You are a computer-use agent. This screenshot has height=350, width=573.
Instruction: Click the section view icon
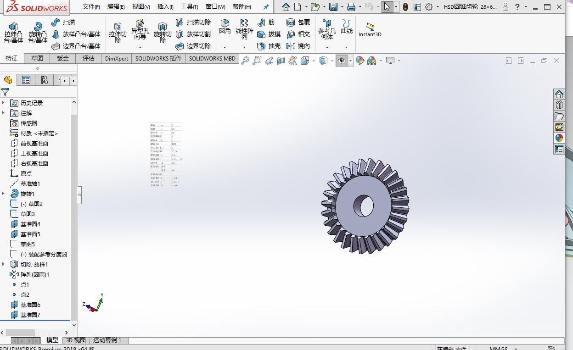pos(281,61)
